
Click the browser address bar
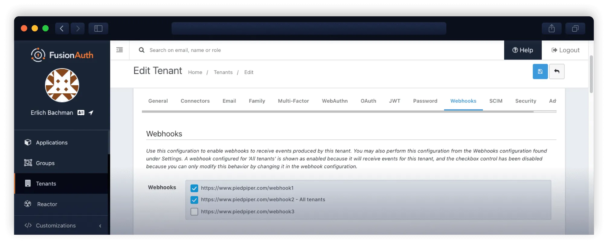(x=309, y=28)
